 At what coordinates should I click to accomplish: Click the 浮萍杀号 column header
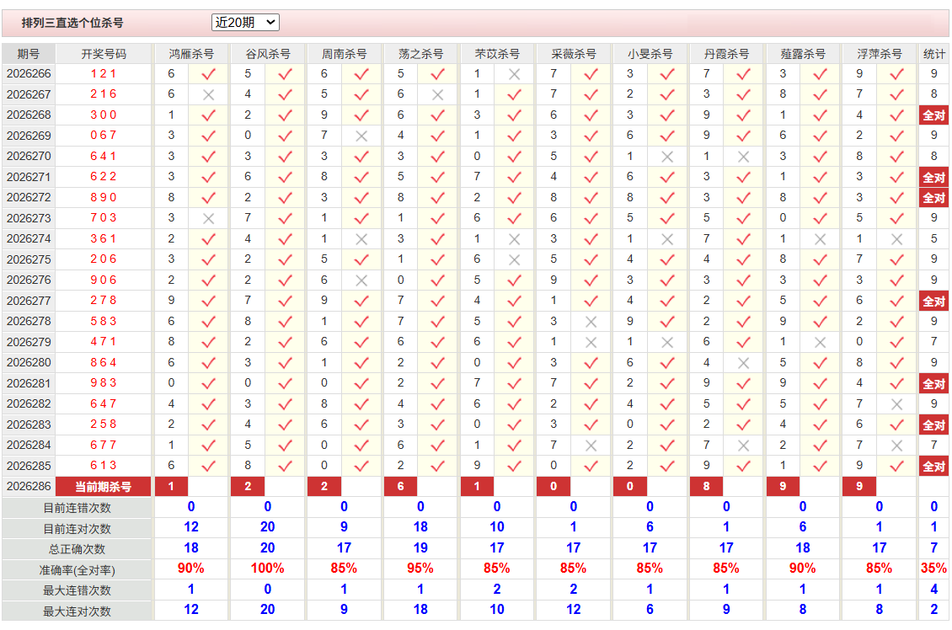coord(880,54)
